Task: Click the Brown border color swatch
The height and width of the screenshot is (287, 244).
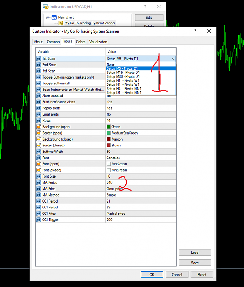Action: (x=108, y=145)
